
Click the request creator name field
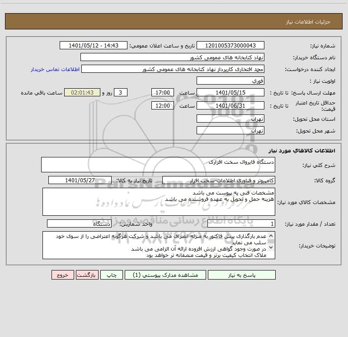click(173, 69)
